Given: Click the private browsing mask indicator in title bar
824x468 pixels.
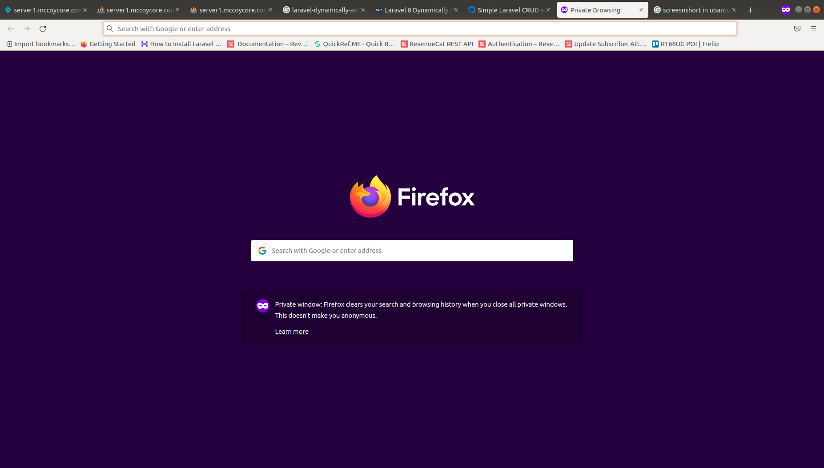Looking at the screenshot, I should [785, 10].
